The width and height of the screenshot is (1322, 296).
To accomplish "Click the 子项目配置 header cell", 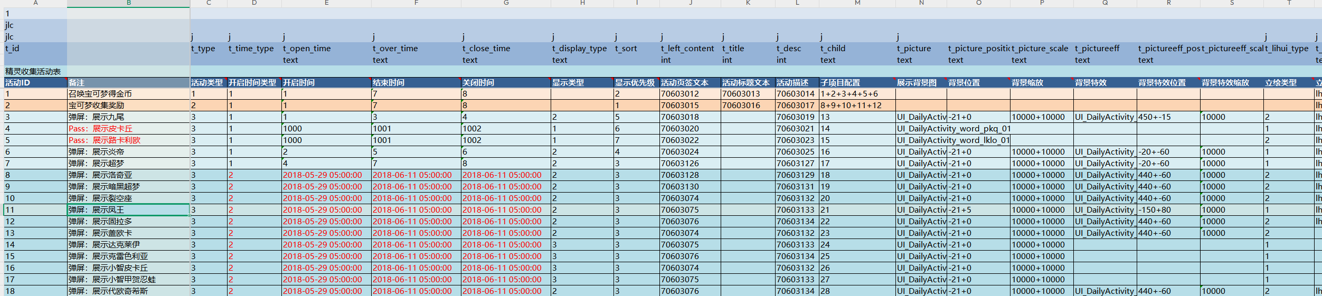I will 857,83.
